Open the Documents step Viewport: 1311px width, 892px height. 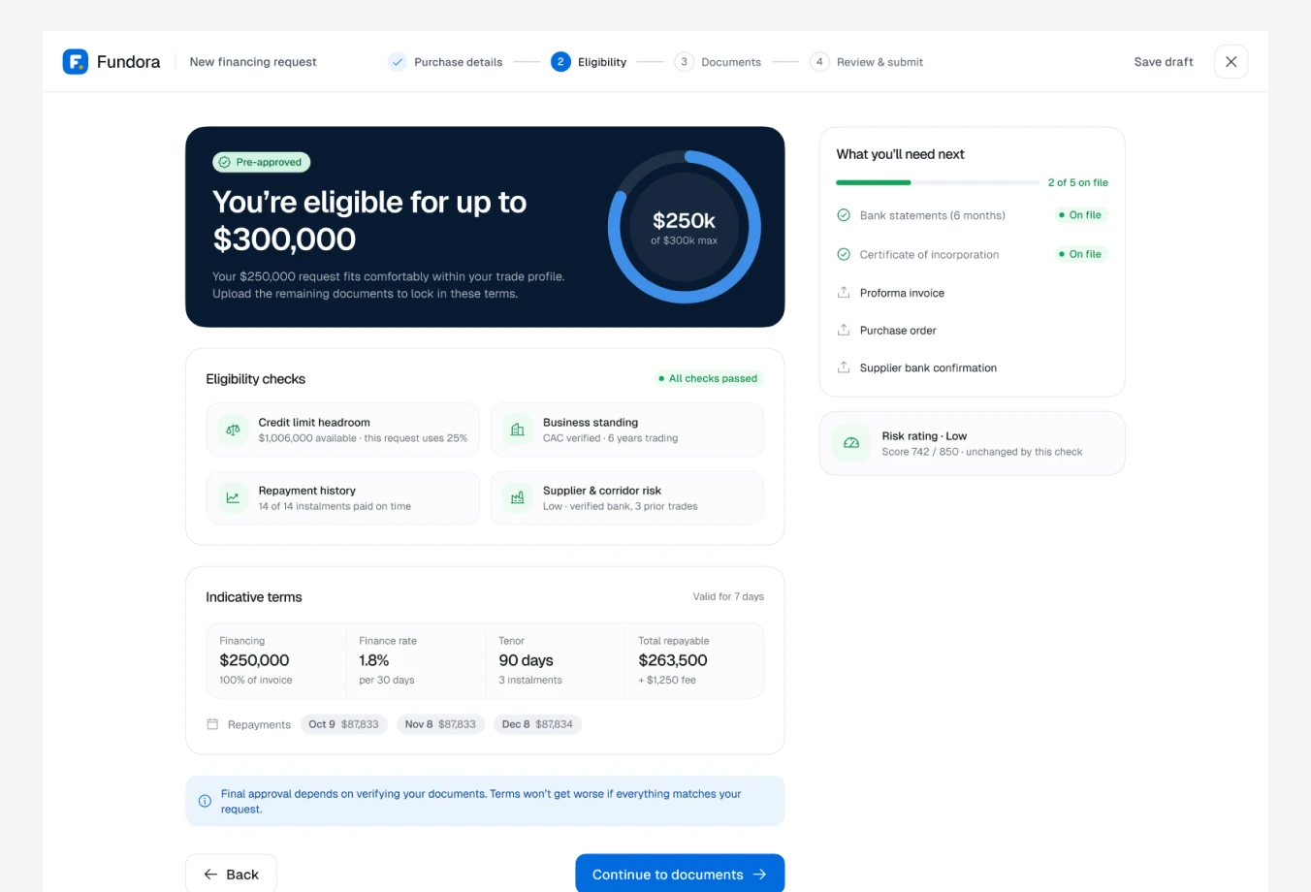pyautogui.click(x=718, y=62)
